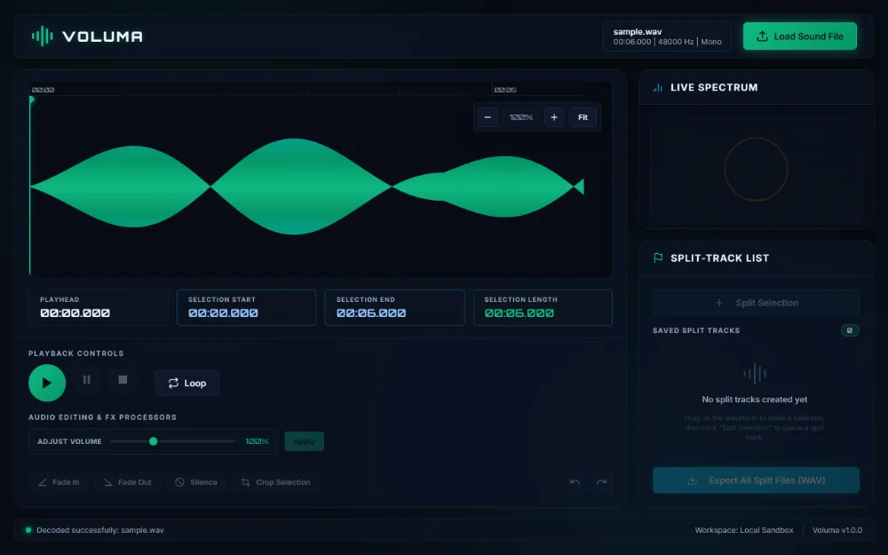
Task: Silence the selected audio
Action: (x=196, y=482)
